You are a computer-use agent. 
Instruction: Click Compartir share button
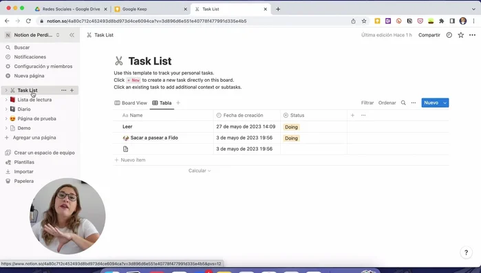(429, 35)
